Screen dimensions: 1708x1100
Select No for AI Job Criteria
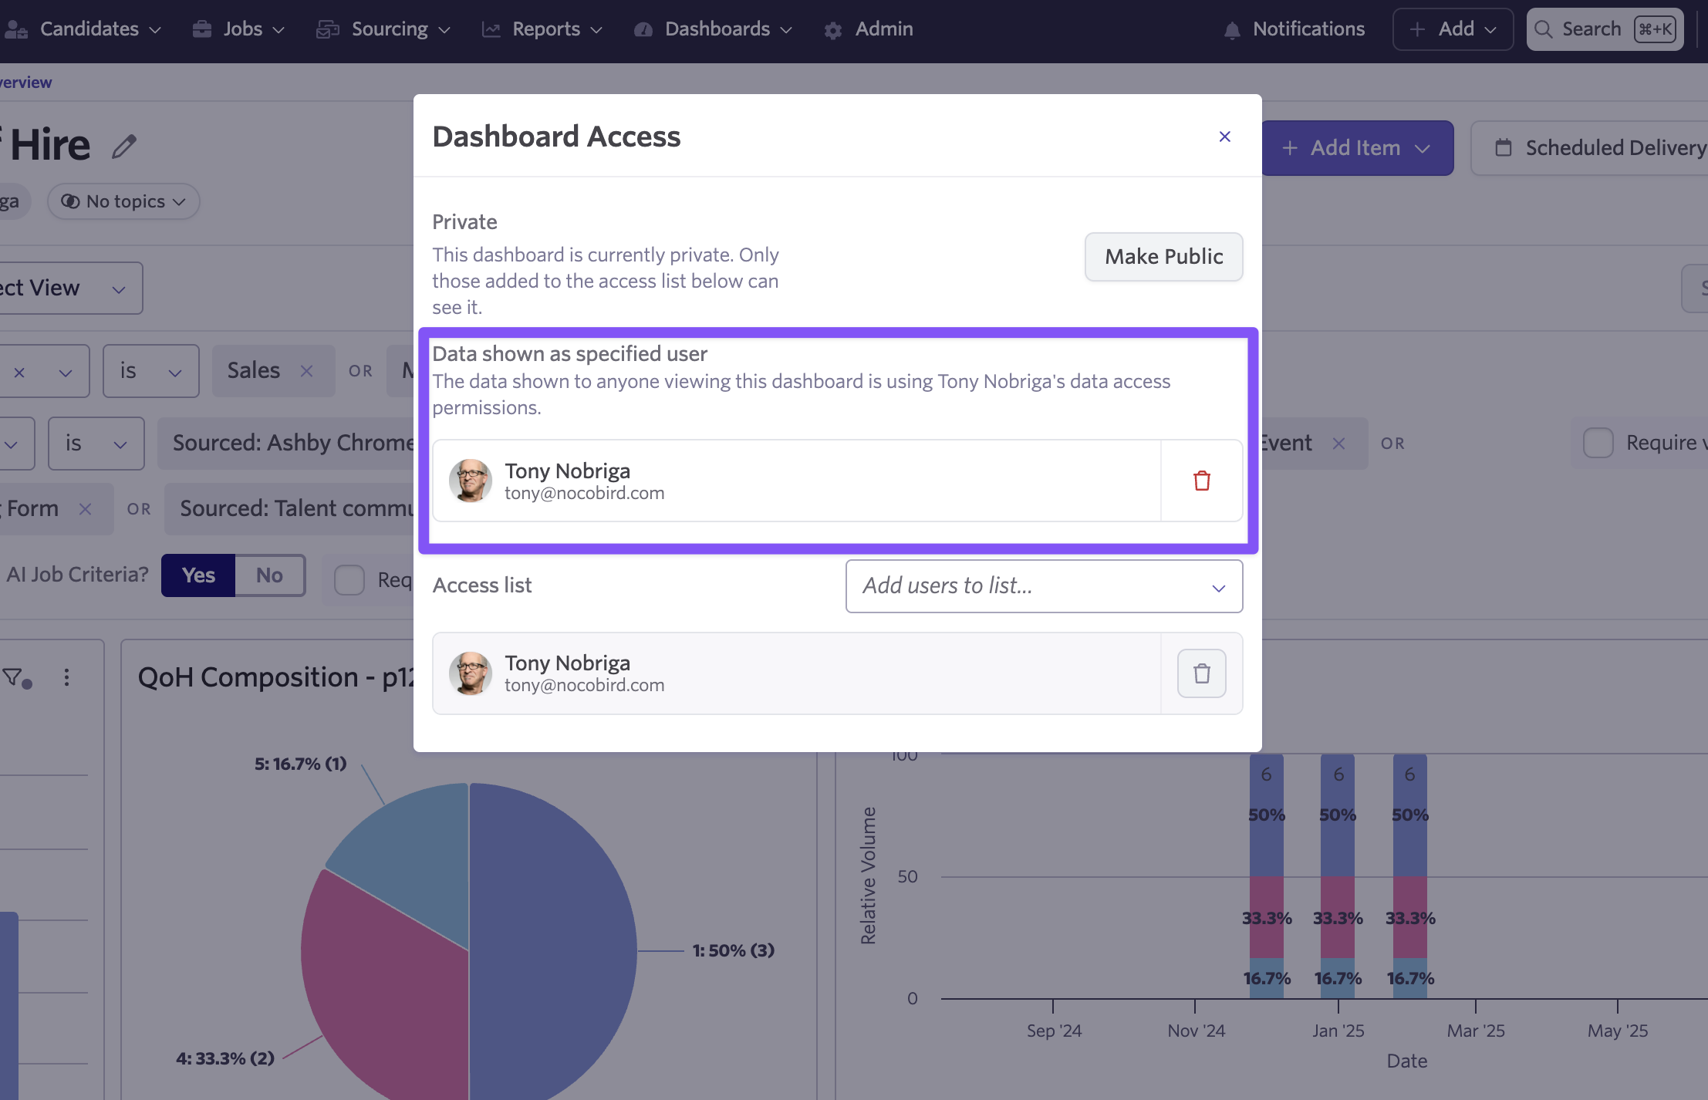(x=269, y=575)
